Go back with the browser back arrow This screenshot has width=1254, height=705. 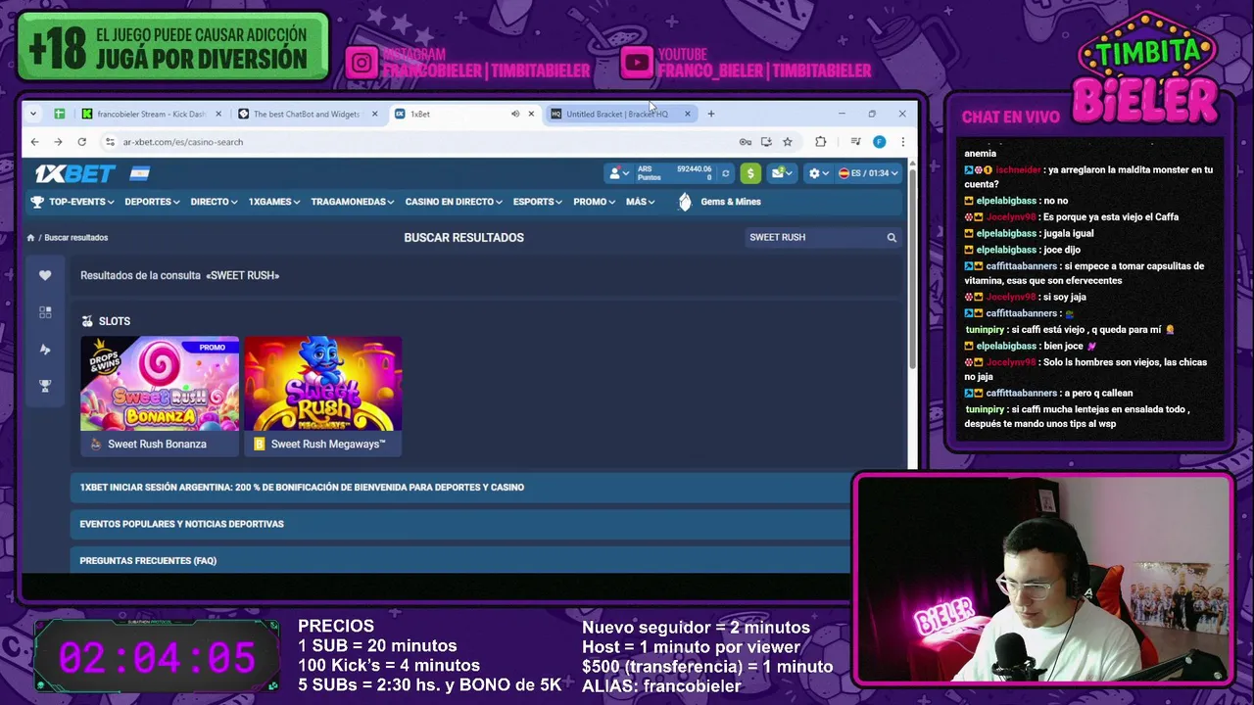[x=34, y=142]
